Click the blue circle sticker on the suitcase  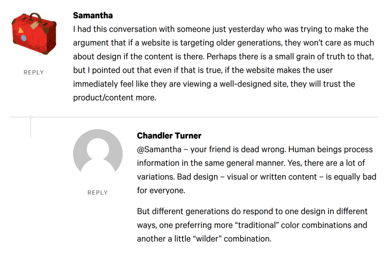tap(24, 38)
